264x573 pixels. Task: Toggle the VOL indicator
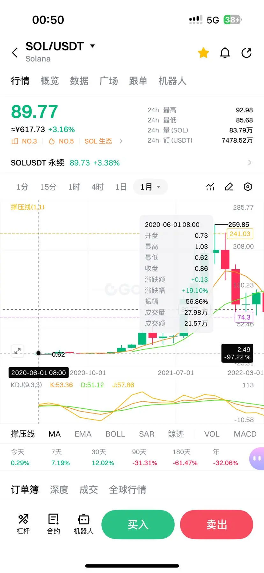pos(212,434)
